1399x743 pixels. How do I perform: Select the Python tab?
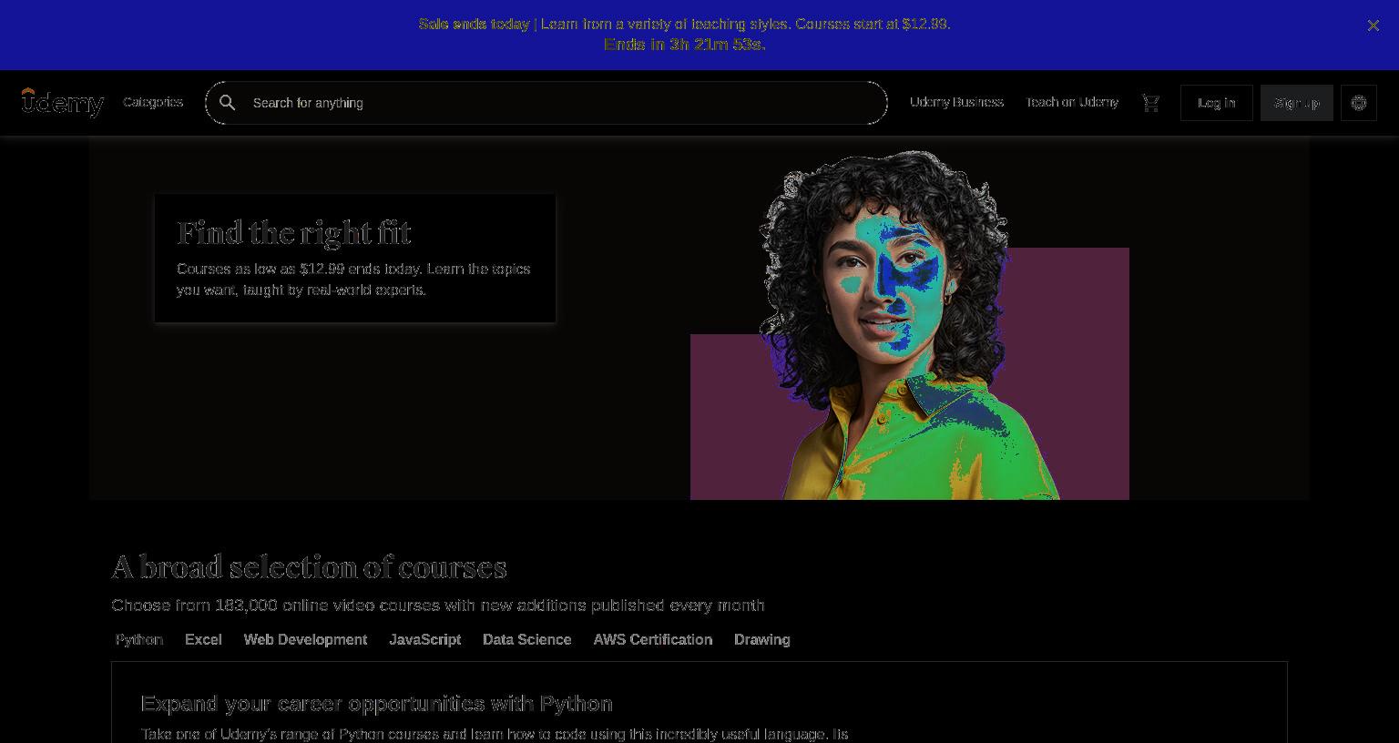coord(139,639)
